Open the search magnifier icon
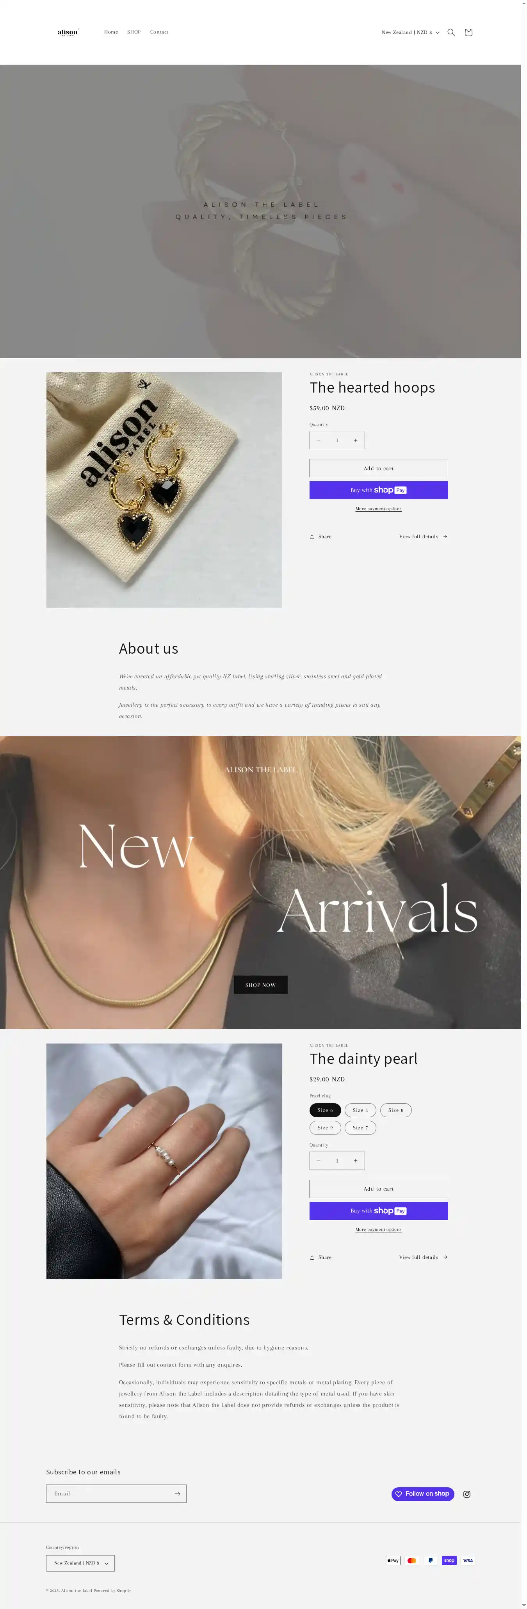This screenshot has width=527, height=1609. coord(451,32)
